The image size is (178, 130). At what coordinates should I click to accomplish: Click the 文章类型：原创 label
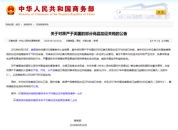73,41
